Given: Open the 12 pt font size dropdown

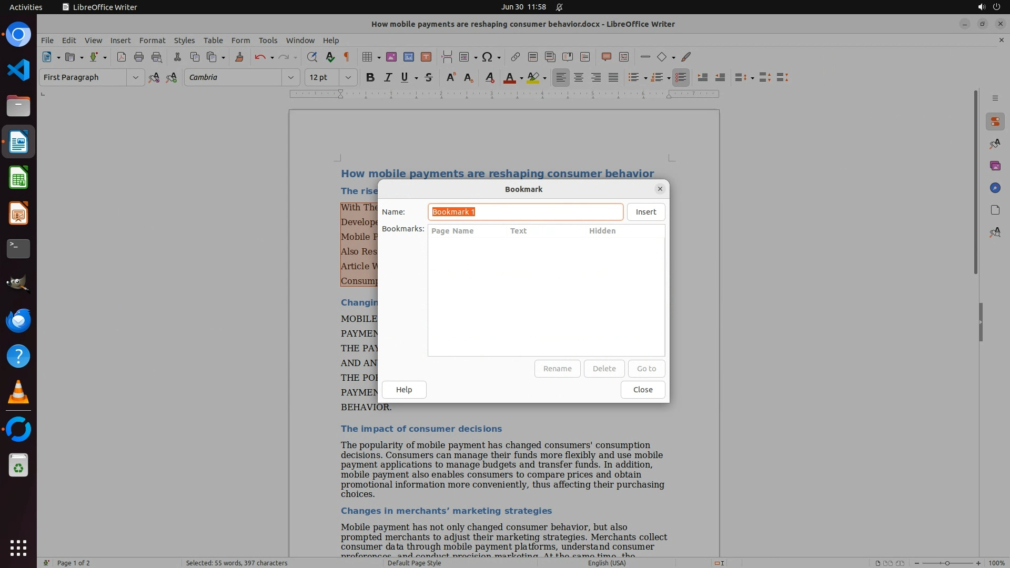Looking at the screenshot, I should pos(348,78).
